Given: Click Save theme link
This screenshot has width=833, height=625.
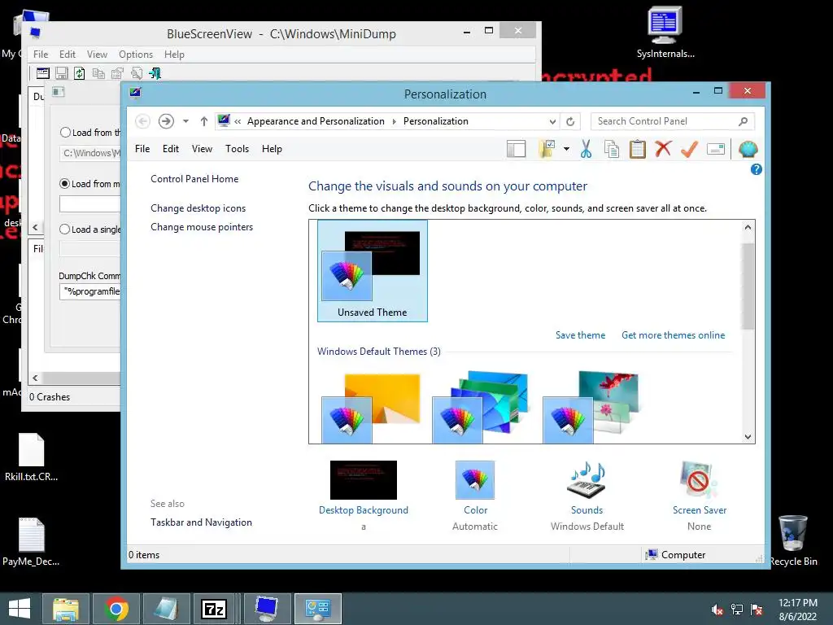Looking at the screenshot, I should [x=580, y=335].
